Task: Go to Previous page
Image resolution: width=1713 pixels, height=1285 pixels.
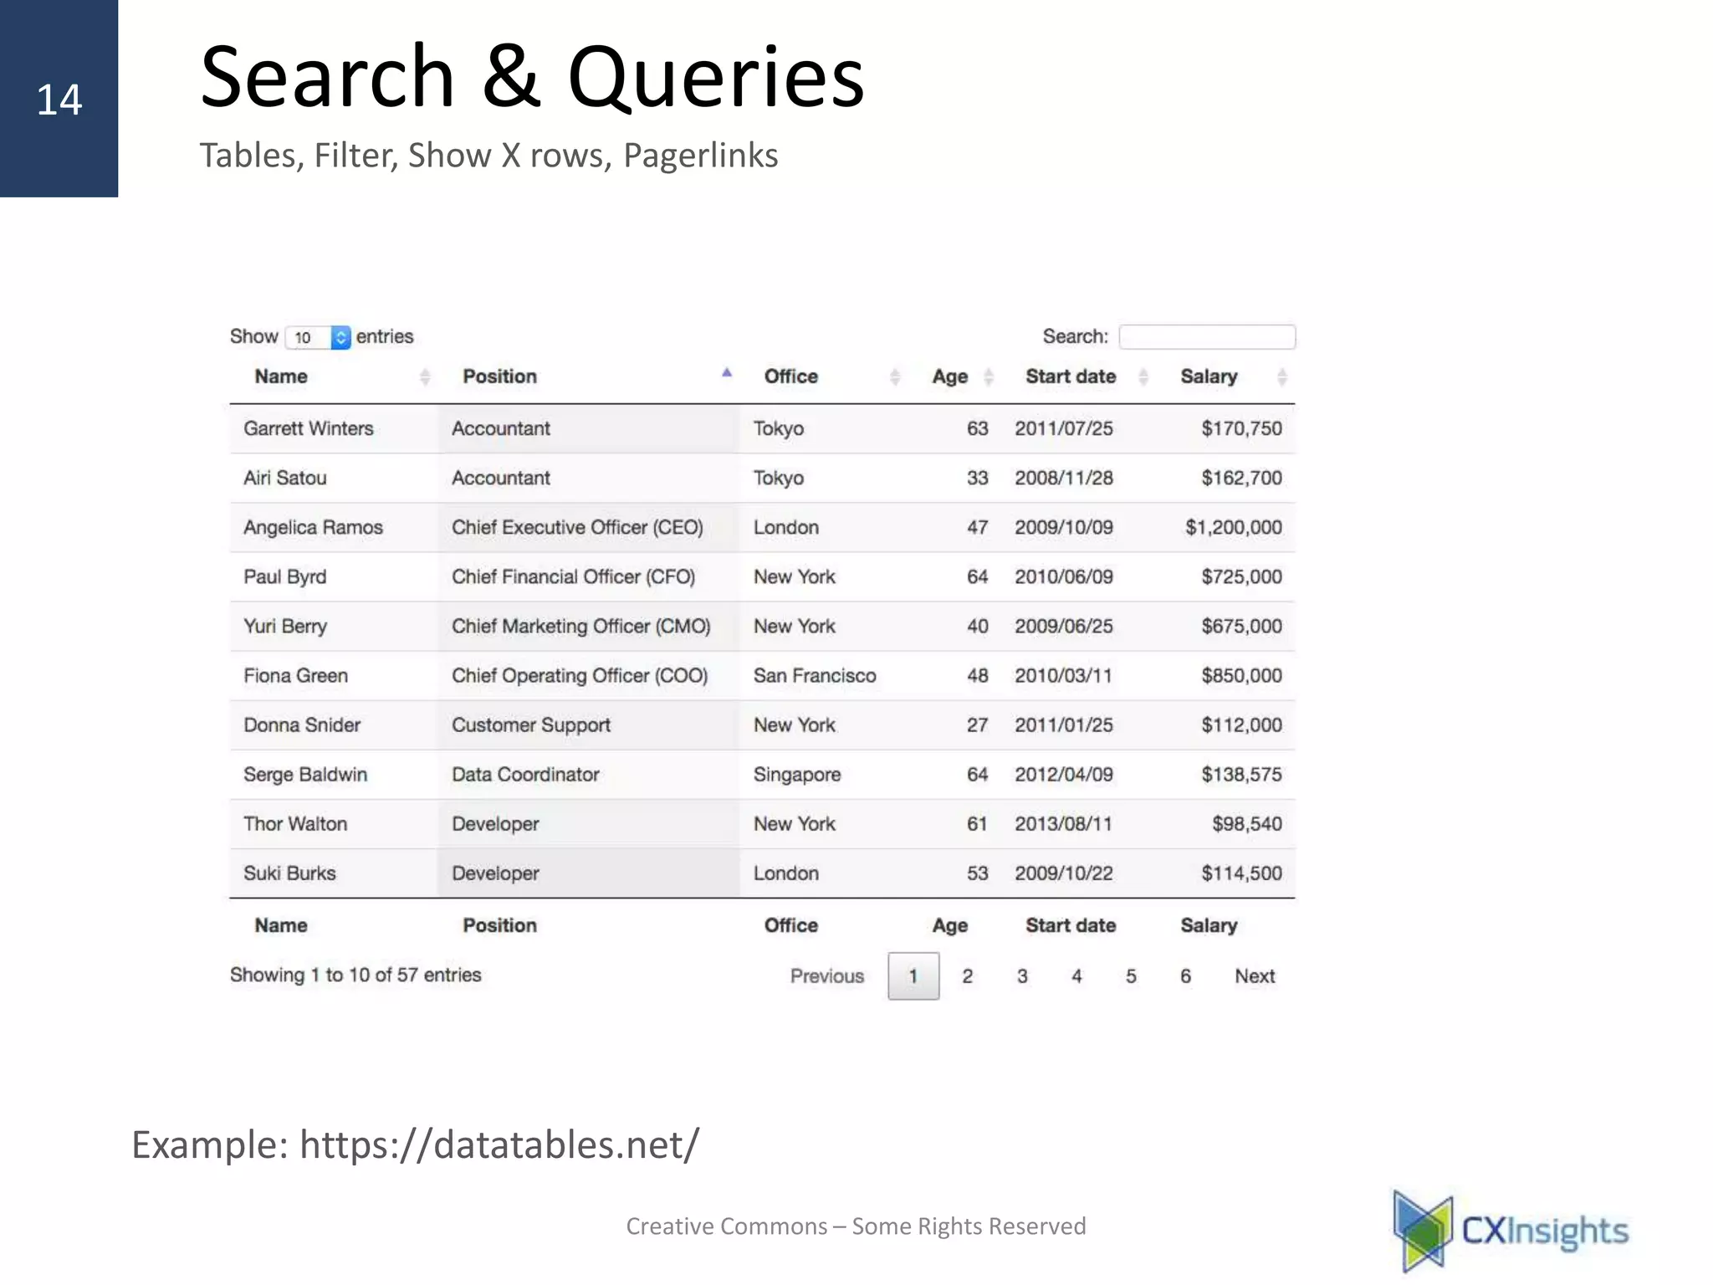Action: click(827, 976)
